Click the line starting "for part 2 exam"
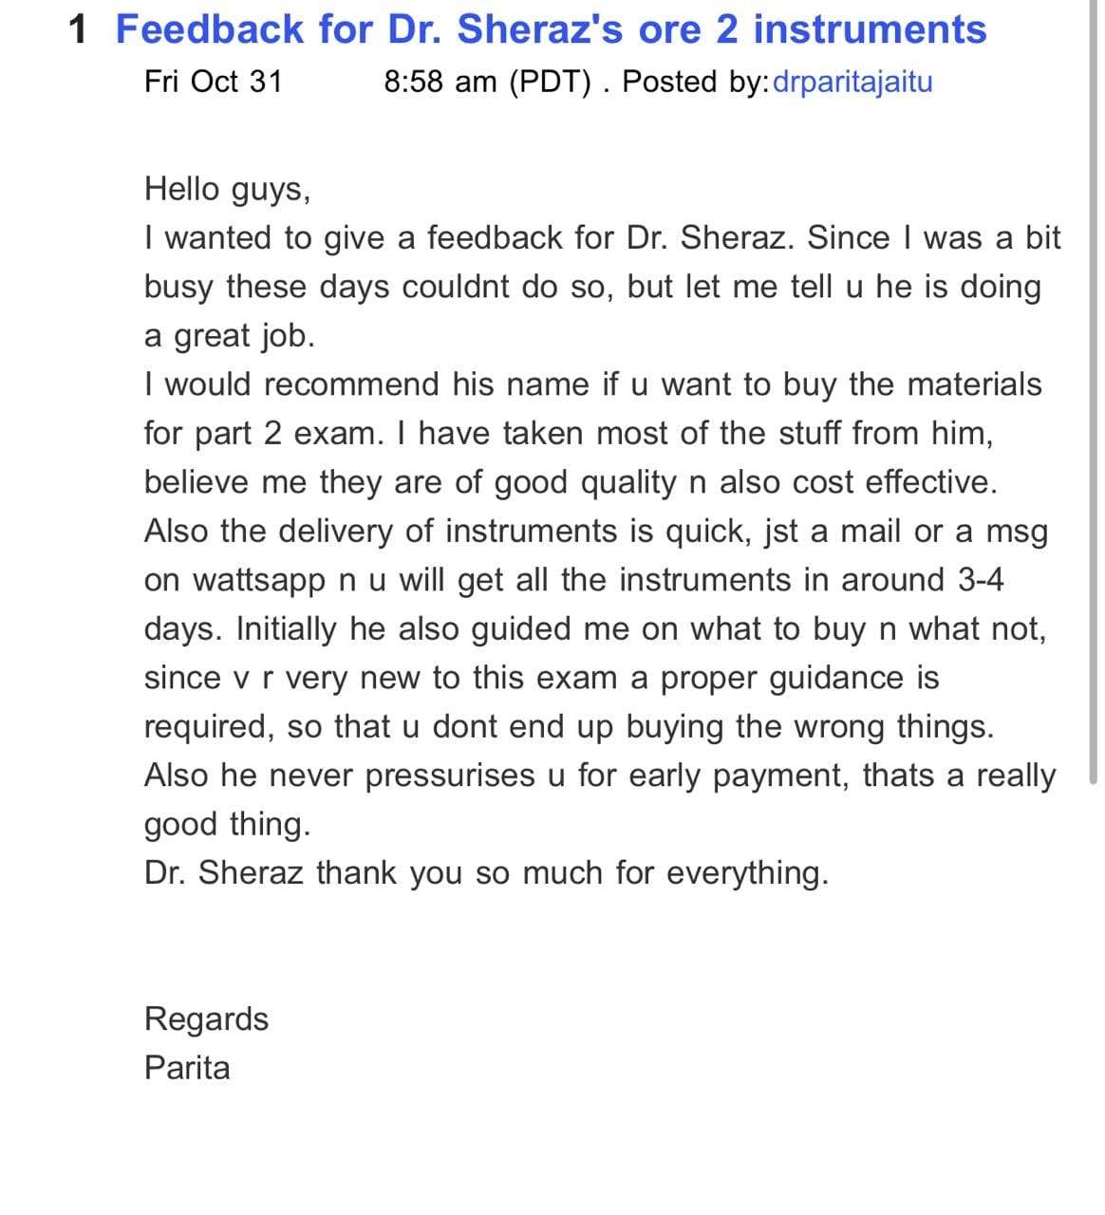Viewport: 1105px width, 1215px height. (x=569, y=433)
